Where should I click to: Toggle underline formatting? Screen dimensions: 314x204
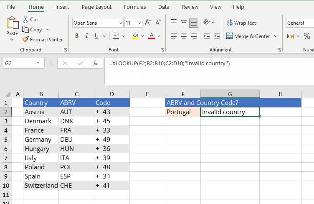tap(97, 36)
